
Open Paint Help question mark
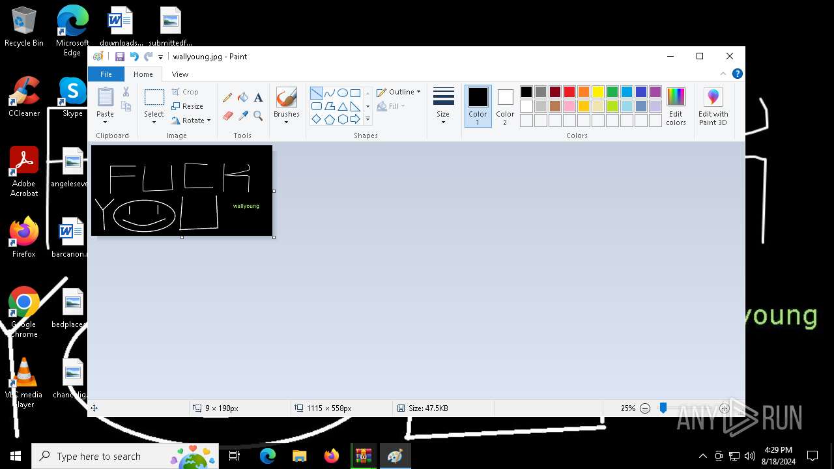click(x=737, y=74)
